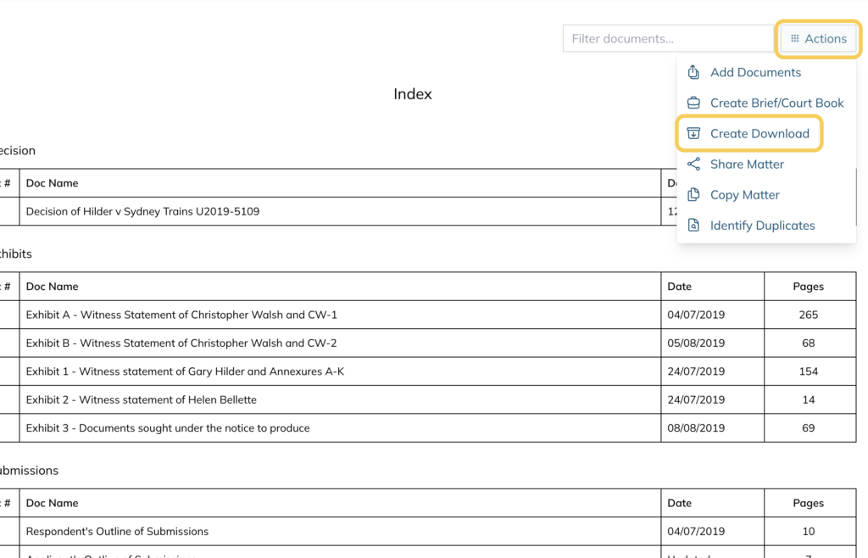The width and height of the screenshot is (868, 558).
Task: Click date 24/07/2019 for Exhibit 1
Action: click(x=696, y=371)
